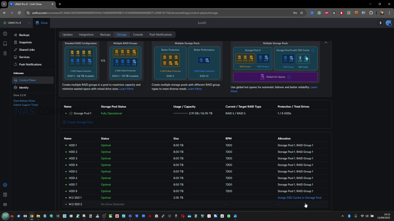Click the Windows Start button
Image resolution: width=394 pixels, height=221 pixels.
click(x=5, y=216)
